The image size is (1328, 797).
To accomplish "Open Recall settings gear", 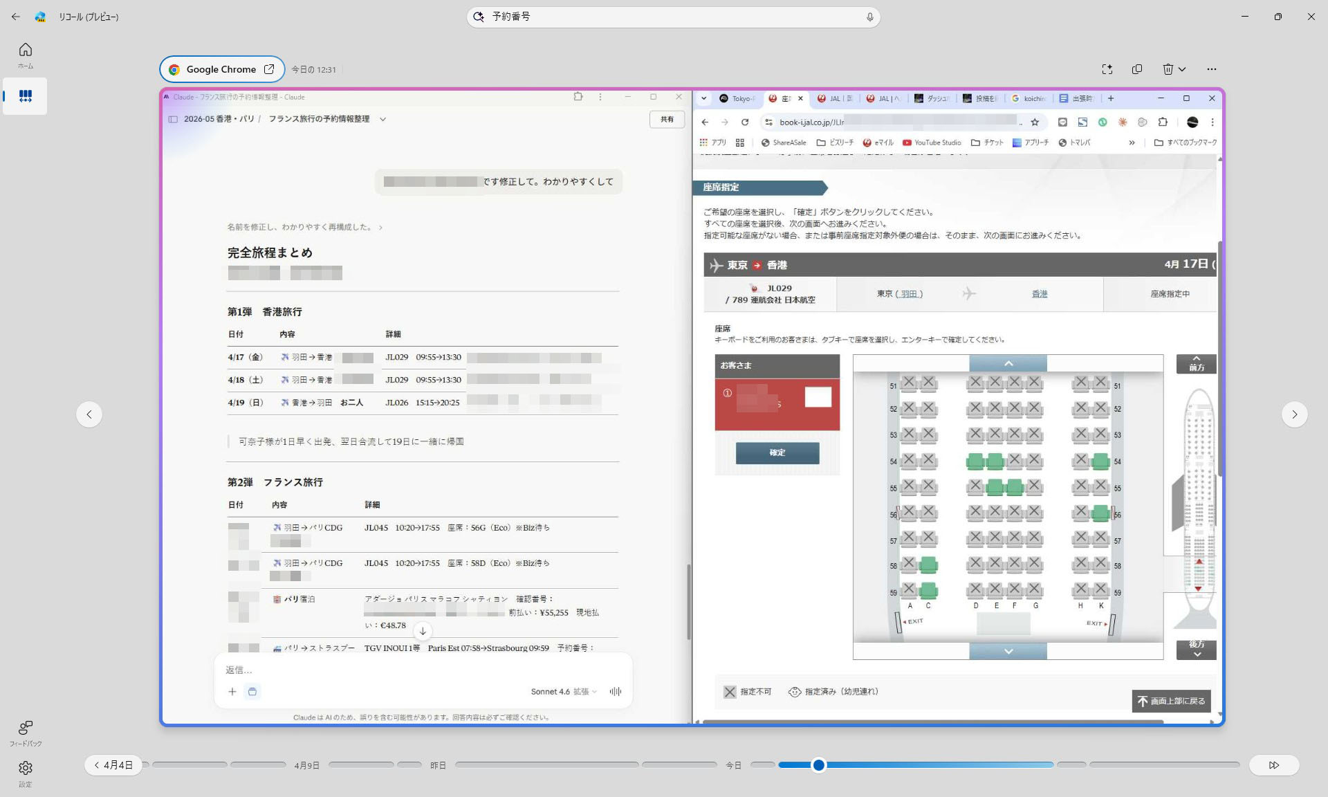I will tap(26, 768).
